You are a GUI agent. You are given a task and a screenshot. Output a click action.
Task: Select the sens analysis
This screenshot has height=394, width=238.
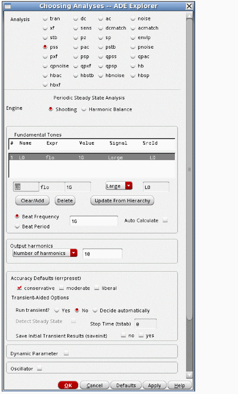pyautogui.click(x=76, y=28)
